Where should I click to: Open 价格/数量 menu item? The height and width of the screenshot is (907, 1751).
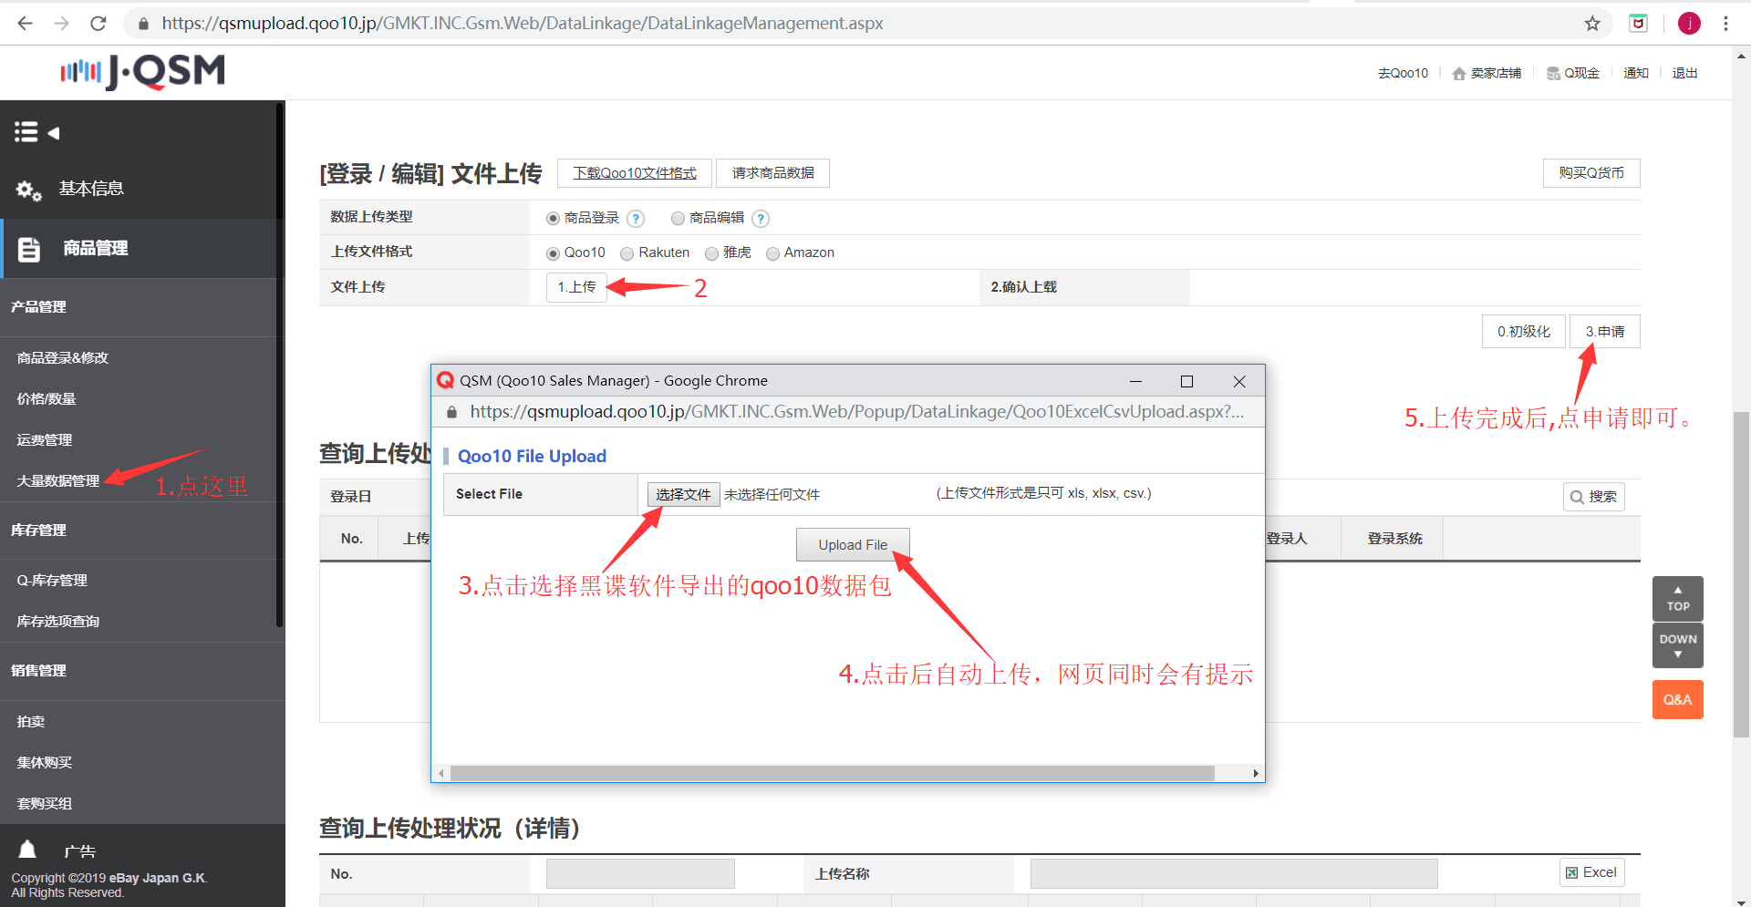(x=47, y=398)
